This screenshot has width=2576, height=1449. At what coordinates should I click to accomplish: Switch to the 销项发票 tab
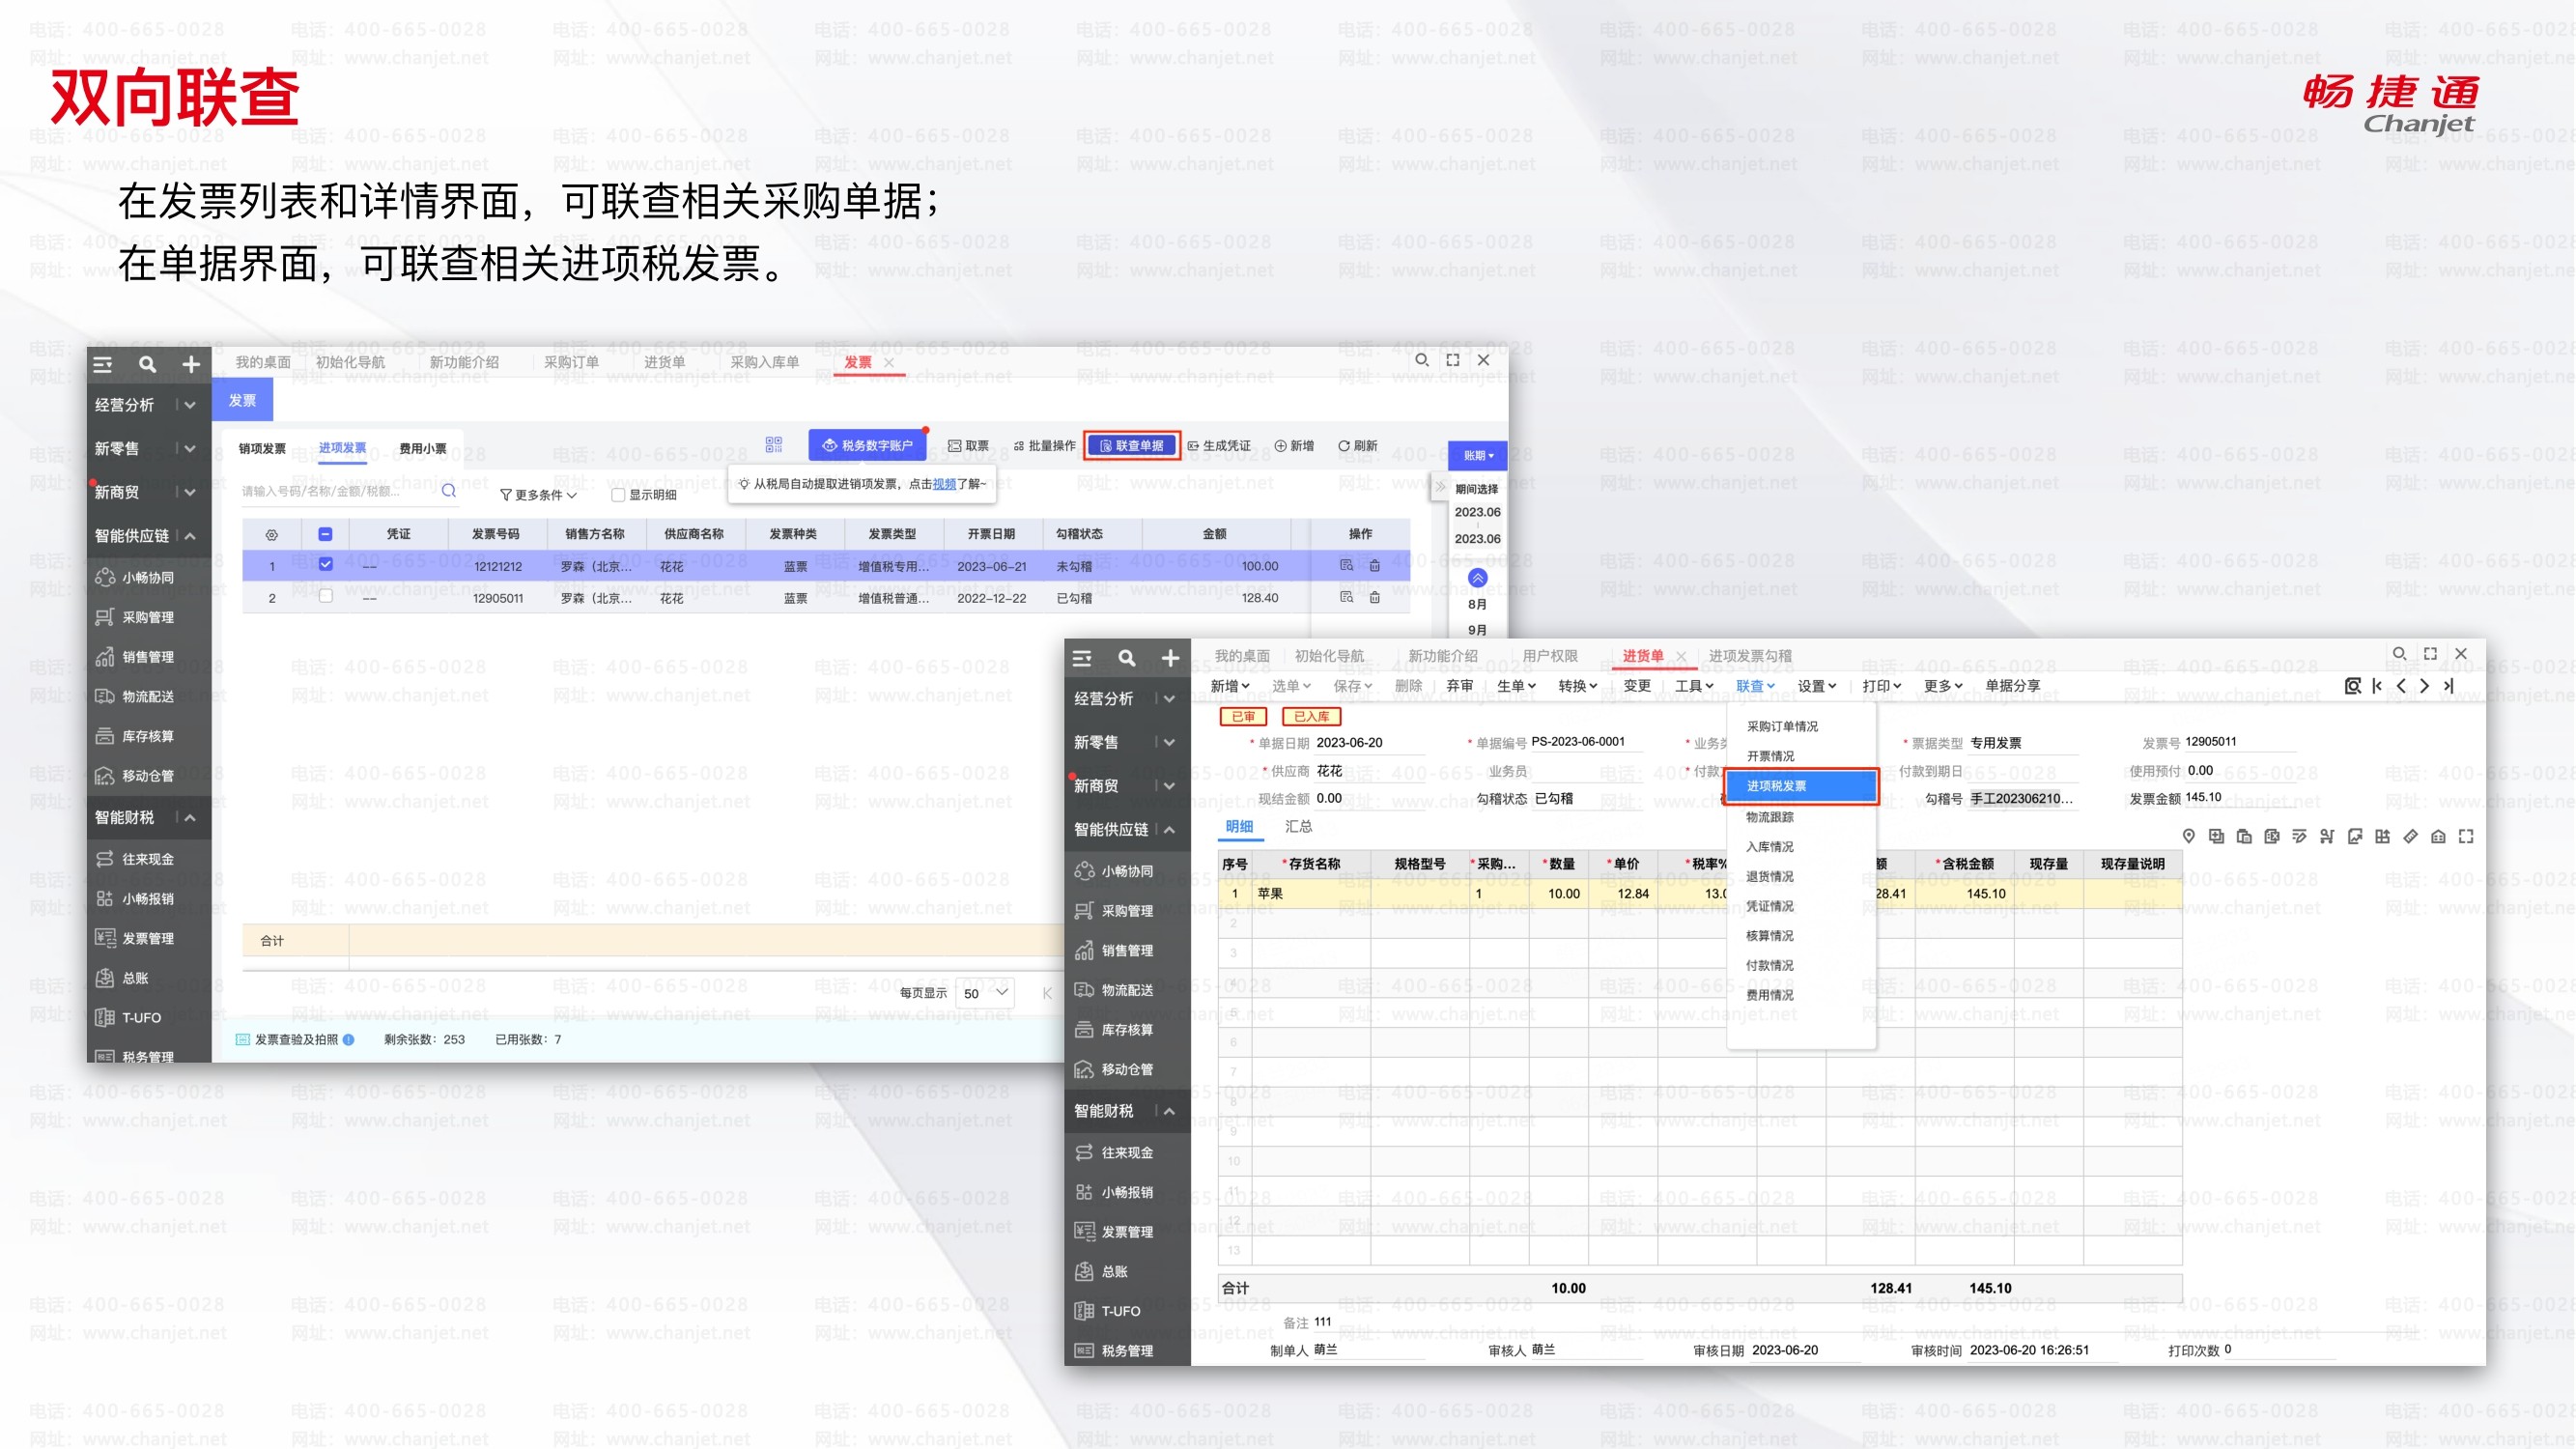click(262, 449)
